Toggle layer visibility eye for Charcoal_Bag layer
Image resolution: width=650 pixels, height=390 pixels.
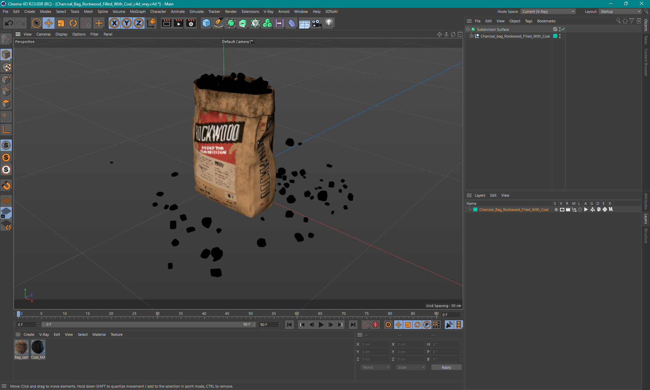(x=562, y=210)
